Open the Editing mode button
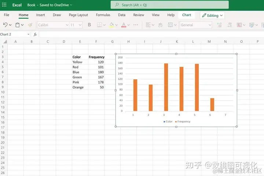The height and width of the screenshot is (176, 264). tap(212, 15)
